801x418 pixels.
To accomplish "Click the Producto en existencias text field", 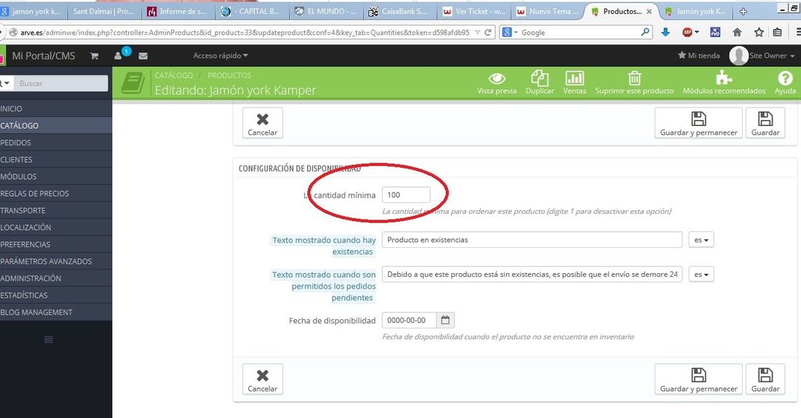I will [532, 240].
